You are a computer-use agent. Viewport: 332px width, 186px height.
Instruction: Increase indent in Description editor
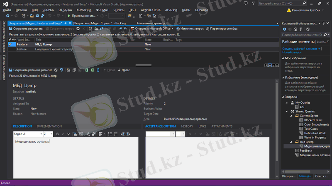[128, 134]
